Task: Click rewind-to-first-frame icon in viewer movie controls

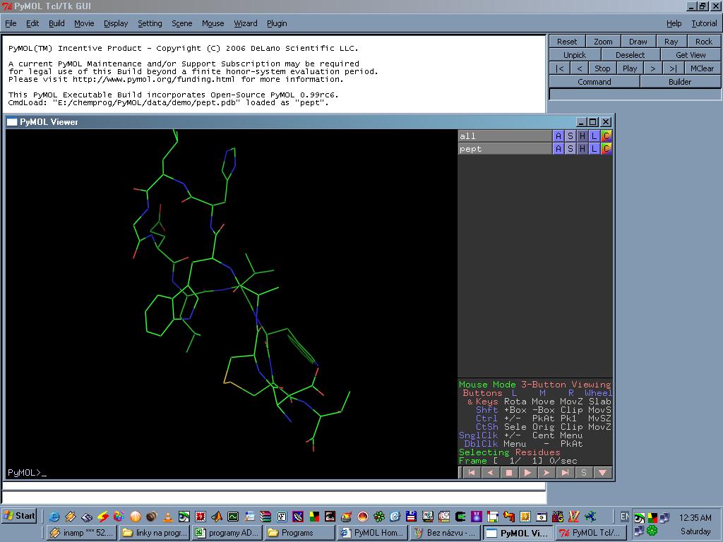Action: (471, 472)
